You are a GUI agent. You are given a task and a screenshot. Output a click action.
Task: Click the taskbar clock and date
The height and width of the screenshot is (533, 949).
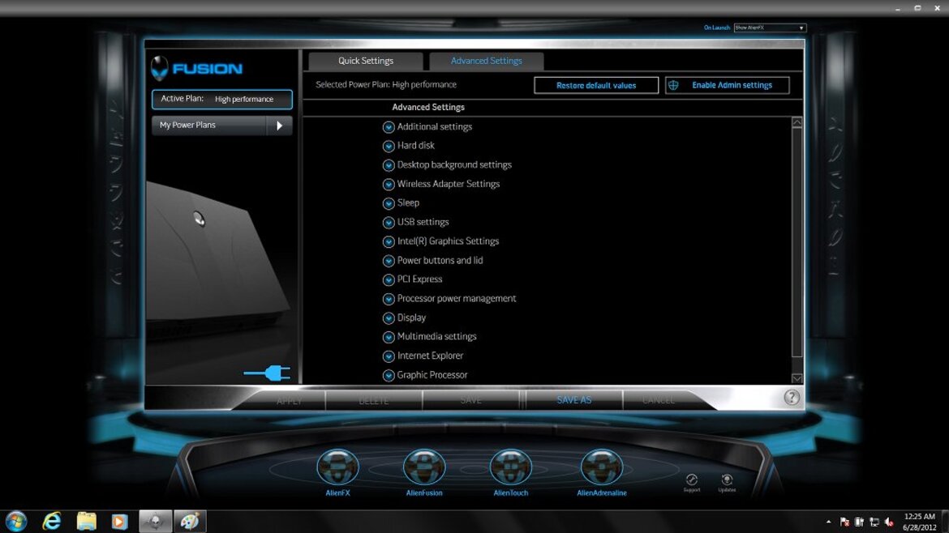[x=919, y=522]
